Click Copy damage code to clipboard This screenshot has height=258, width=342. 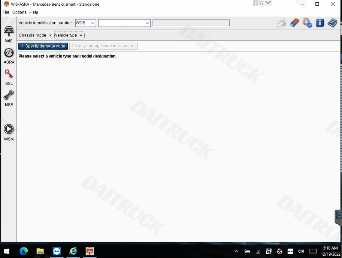[x=103, y=46]
